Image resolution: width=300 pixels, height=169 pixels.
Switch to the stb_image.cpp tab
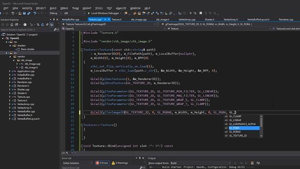click(139, 20)
